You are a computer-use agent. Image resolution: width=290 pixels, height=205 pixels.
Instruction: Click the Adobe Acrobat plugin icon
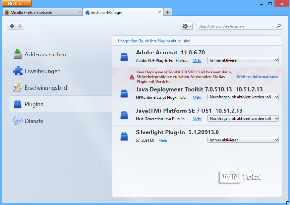[124, 56]
